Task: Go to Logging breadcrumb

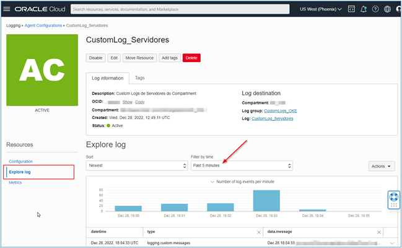Action: click(14, 25)
